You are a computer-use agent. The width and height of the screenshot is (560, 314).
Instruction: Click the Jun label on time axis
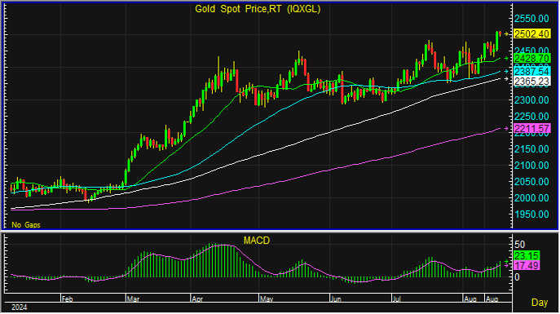[x=336, y=299]
